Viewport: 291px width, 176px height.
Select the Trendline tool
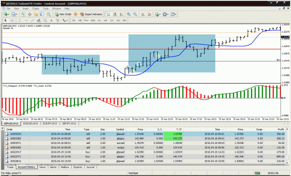[33, 20]
